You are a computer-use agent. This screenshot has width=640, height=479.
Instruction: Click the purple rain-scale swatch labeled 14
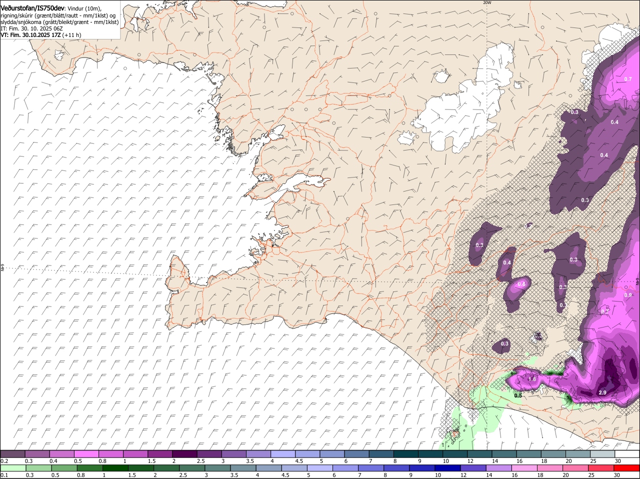[x=499, y=468]
